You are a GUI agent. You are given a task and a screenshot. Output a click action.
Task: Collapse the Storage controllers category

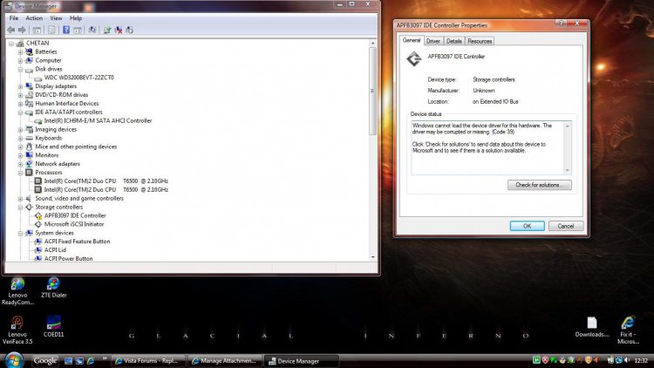coord(20,208)
